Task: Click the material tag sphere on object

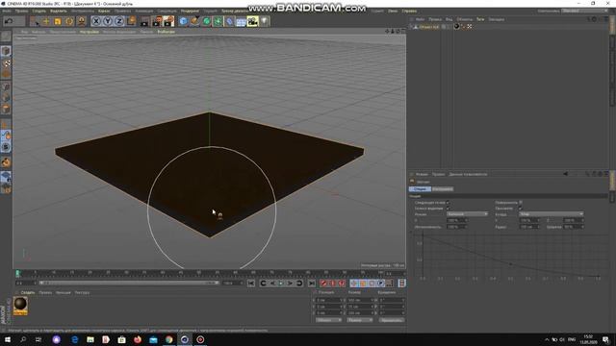Action: 456,27
